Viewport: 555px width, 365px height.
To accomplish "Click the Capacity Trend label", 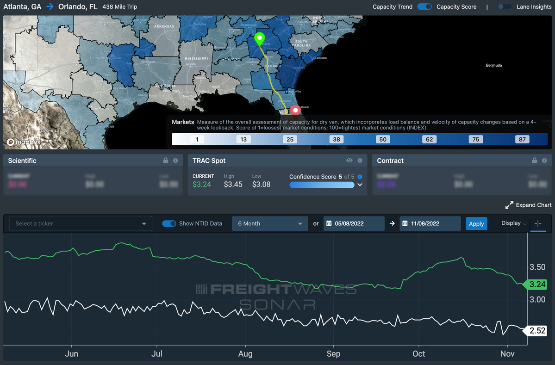I will point(393,7).
